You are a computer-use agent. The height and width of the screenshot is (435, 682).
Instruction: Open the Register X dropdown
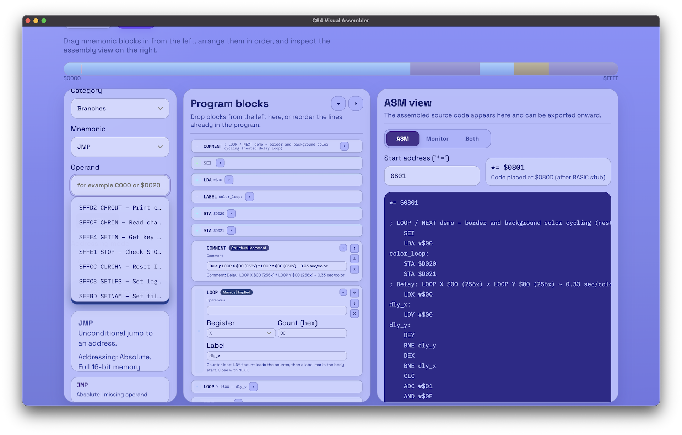click(x=240, y=333)
